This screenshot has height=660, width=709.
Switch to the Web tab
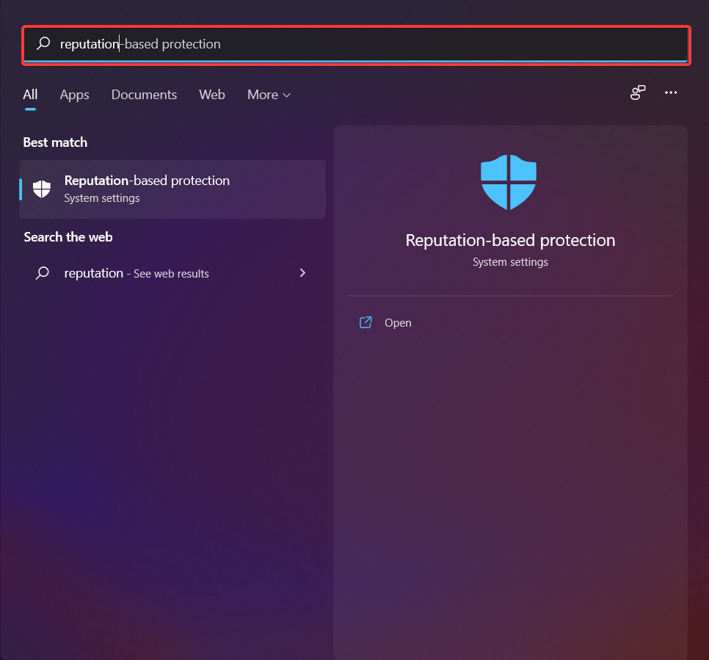click(212, 95)
